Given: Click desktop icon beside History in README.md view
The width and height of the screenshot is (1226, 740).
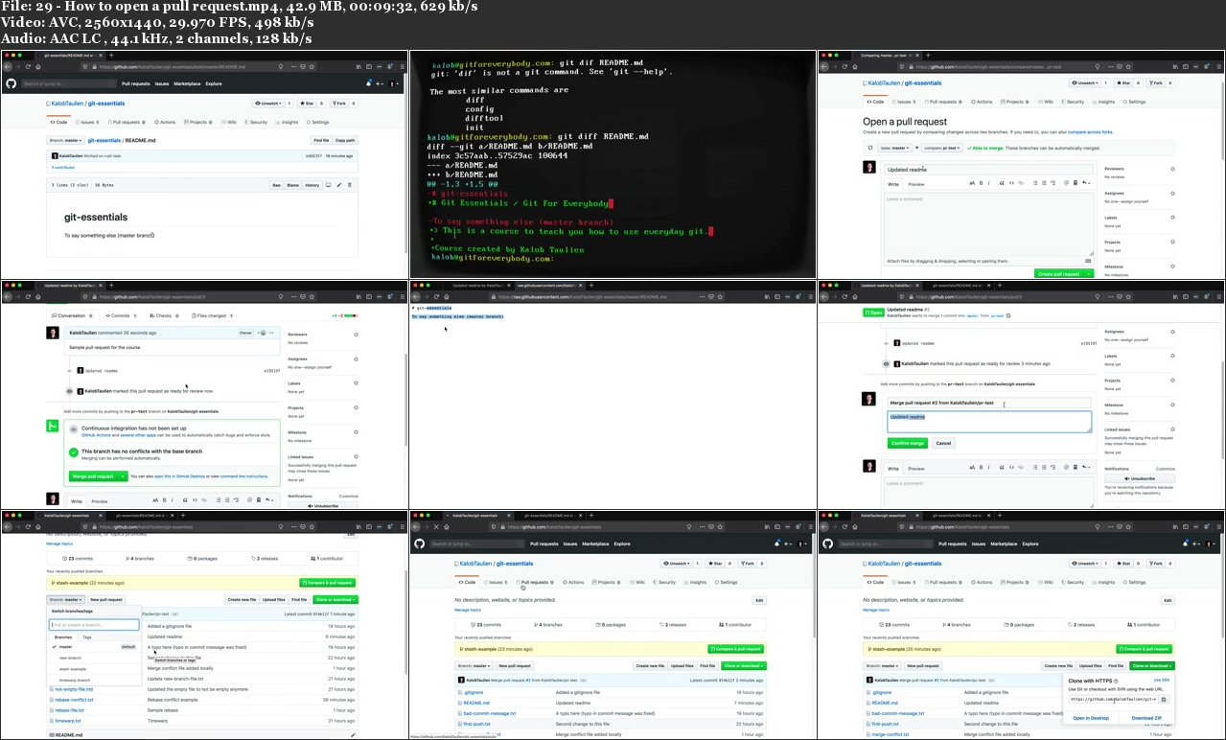Looking at the screenshot, I should 329,185.
